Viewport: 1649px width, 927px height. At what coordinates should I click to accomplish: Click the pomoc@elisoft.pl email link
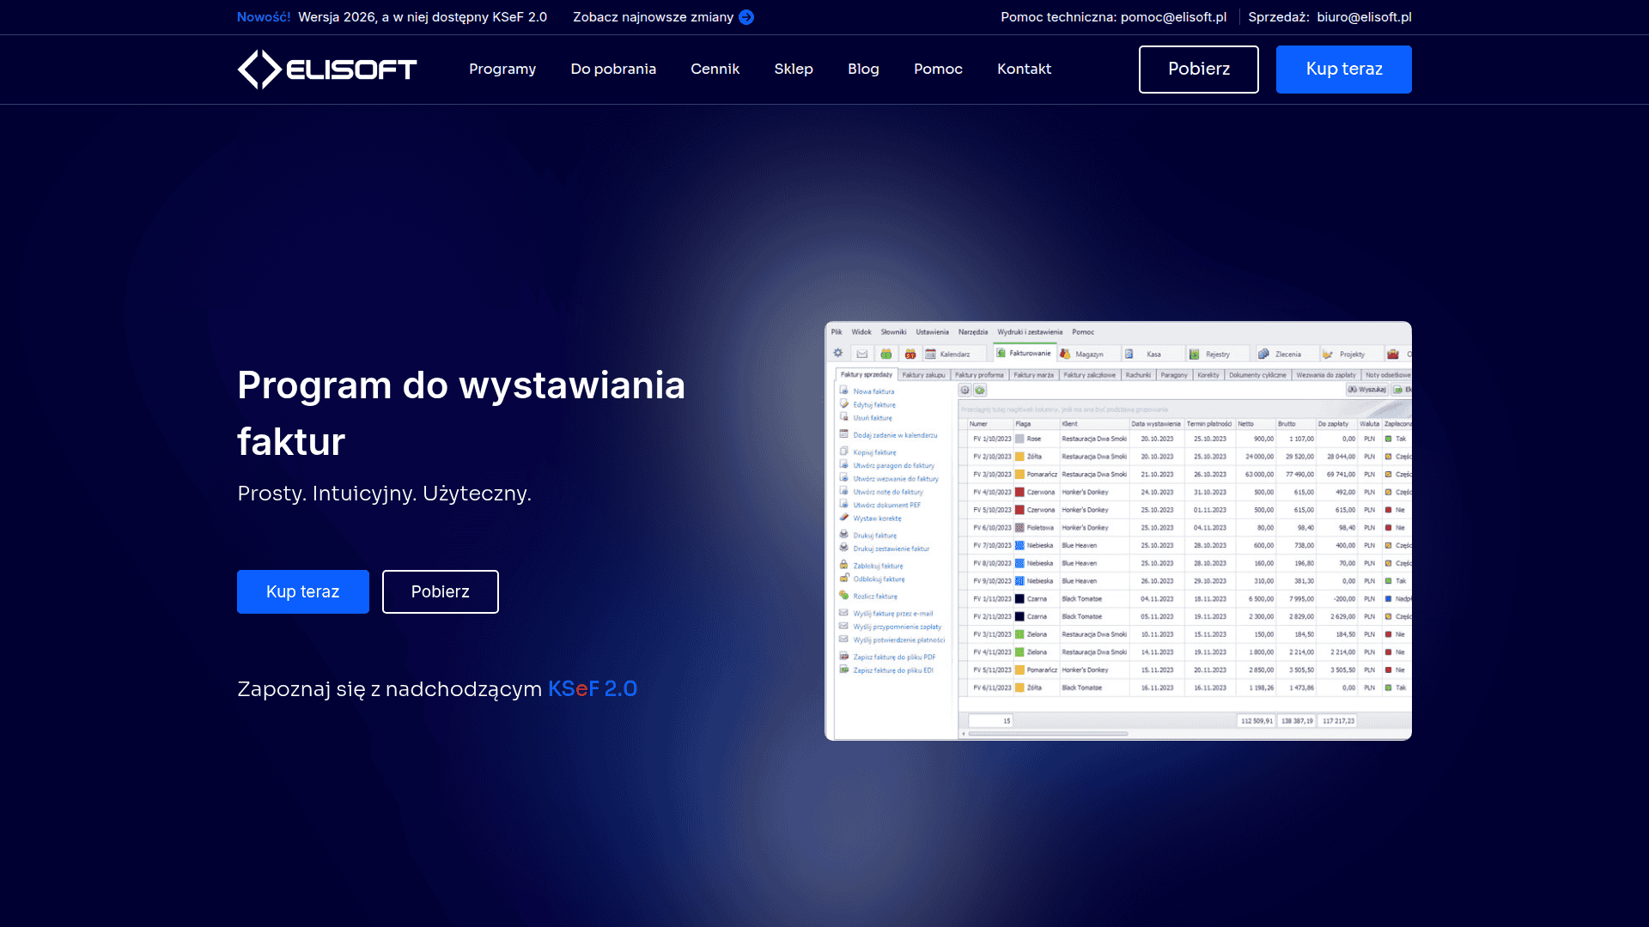(x=1173, y=17)
